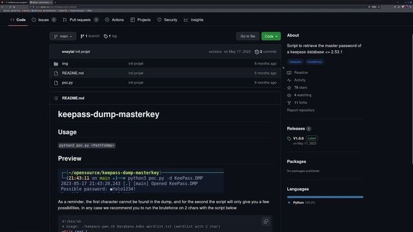The width and height of the screenshot is (413, 232).
Task: Click the Insights graph icon
Action: (186, 20)
